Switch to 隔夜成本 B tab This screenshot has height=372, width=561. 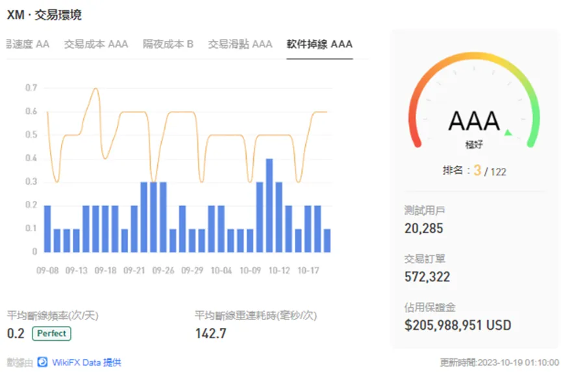168,44
